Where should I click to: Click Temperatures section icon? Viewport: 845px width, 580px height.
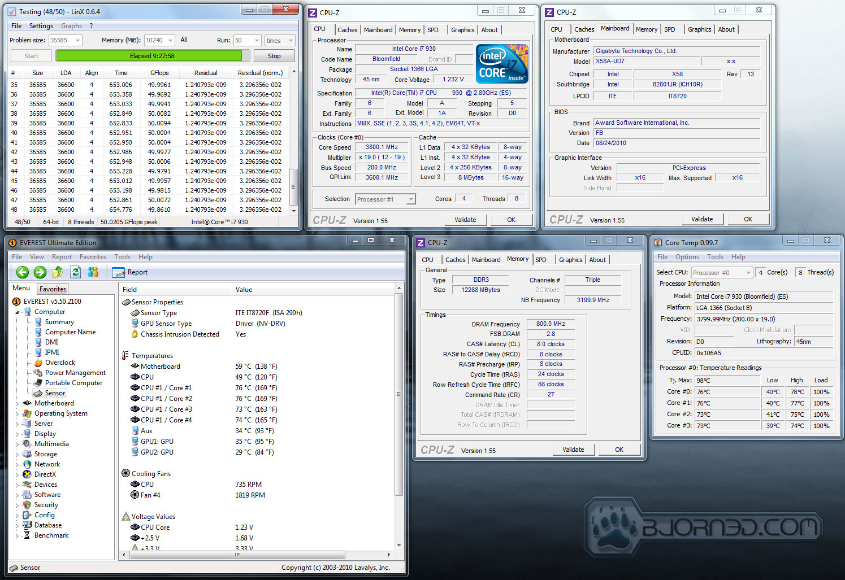coord(125,355)
